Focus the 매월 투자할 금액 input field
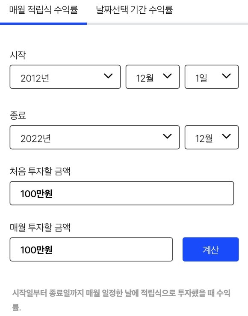The width and height of the screenshot is (248, 316). pos(91,249)
